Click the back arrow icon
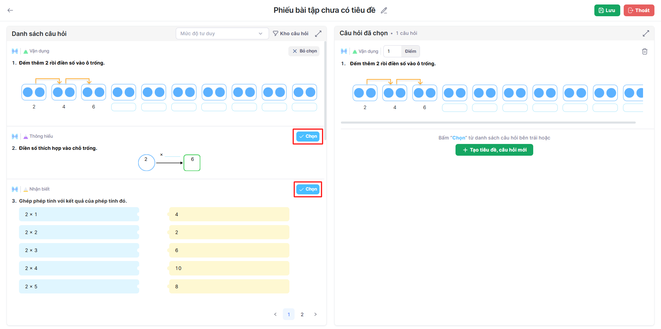Image resolution: width=661 pixels, height=329 pixels. coord(10,10)
